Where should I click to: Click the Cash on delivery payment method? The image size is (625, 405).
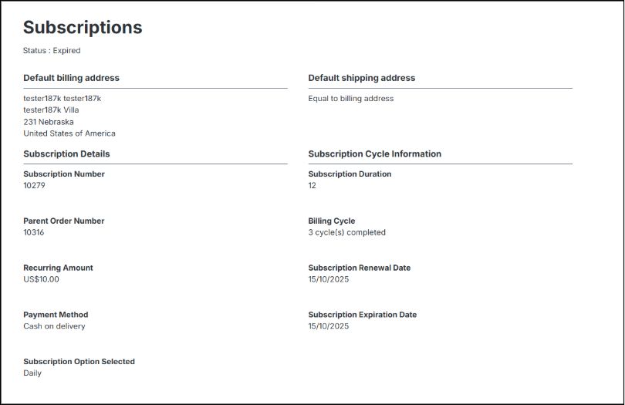[x=54, y=326]
